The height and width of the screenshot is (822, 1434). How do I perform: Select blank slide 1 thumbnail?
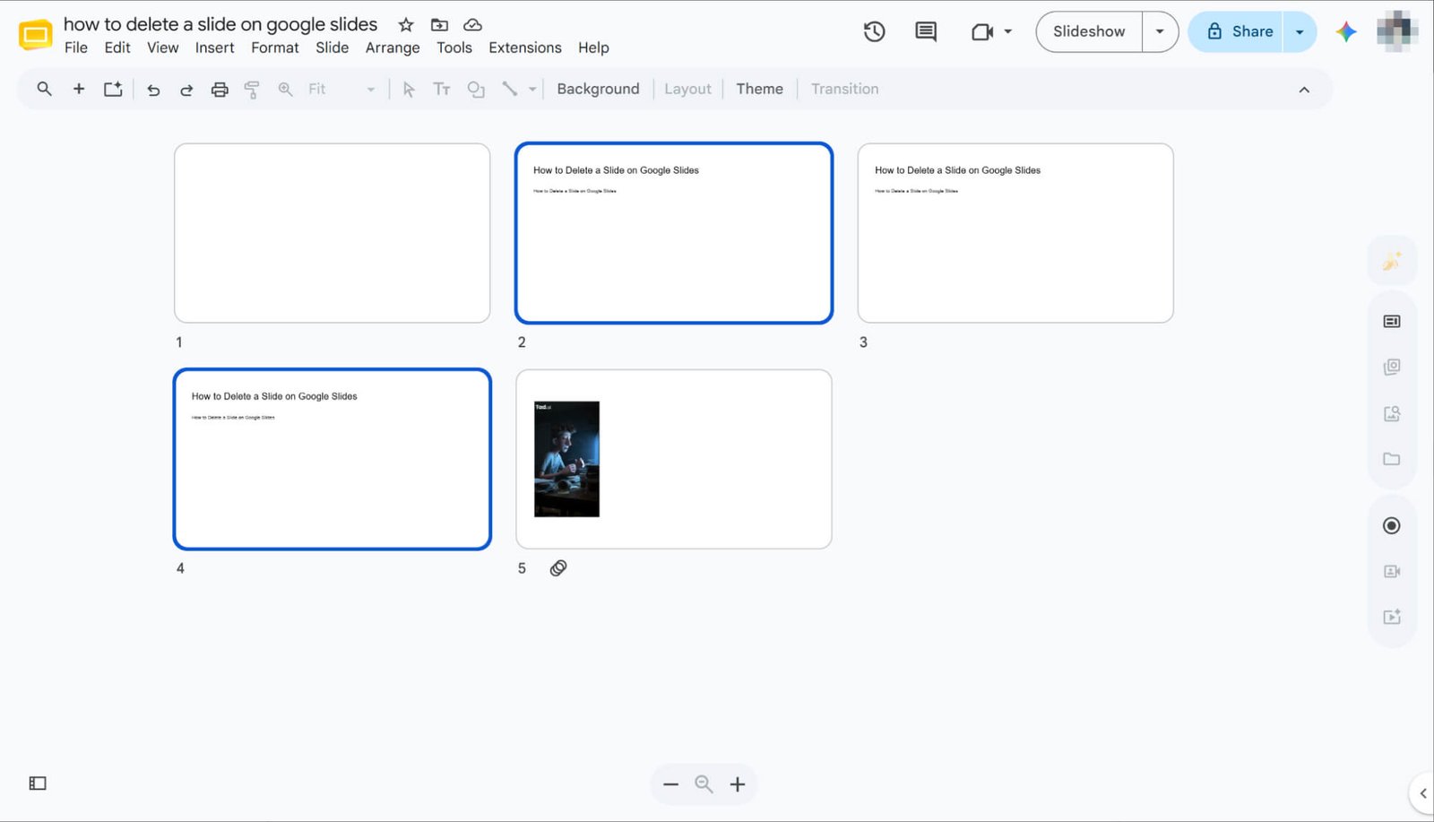(333, 233)
